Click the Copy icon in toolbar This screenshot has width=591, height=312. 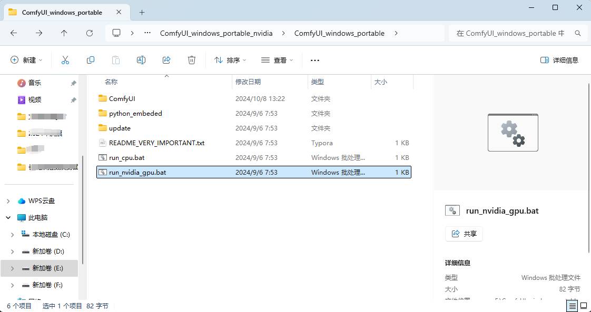[91, 60]
